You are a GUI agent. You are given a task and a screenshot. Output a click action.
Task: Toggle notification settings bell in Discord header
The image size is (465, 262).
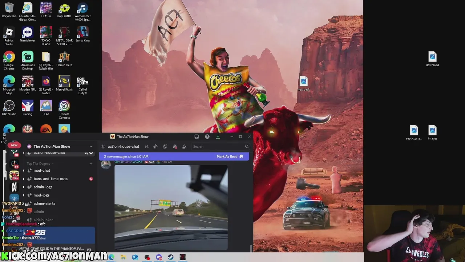(x=165, y=147)
